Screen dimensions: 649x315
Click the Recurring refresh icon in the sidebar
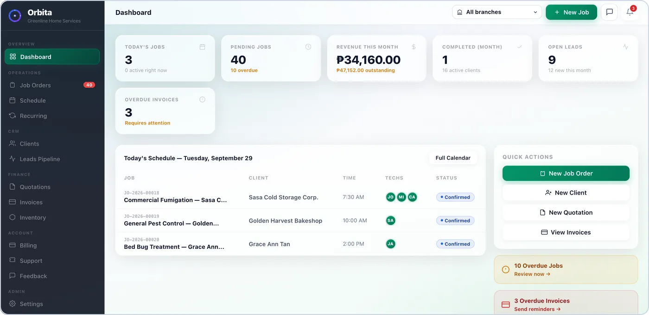pyautogui.click(x=13, y=116)
